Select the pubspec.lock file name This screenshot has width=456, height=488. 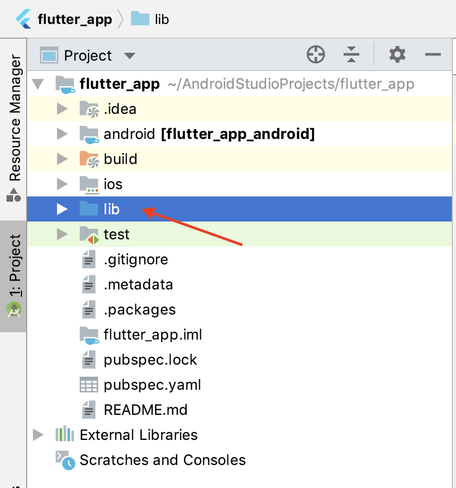pos(150,360)
